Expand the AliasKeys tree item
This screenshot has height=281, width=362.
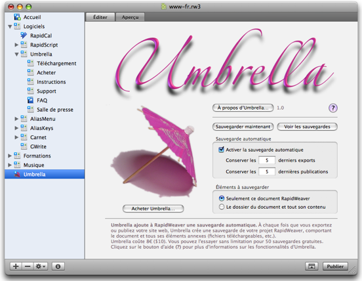[16, 128]
